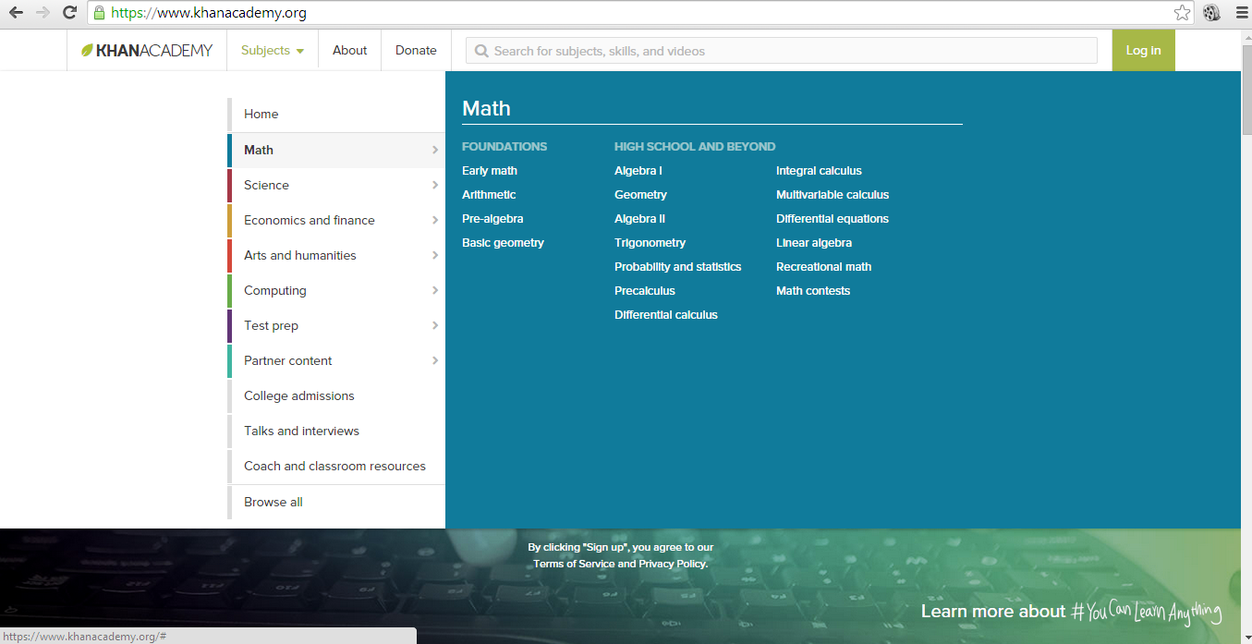Image resolution: width=1252 pixels, height=644 pixels.
Task: Go back with the browser back arrow
Action: (16, 13)
